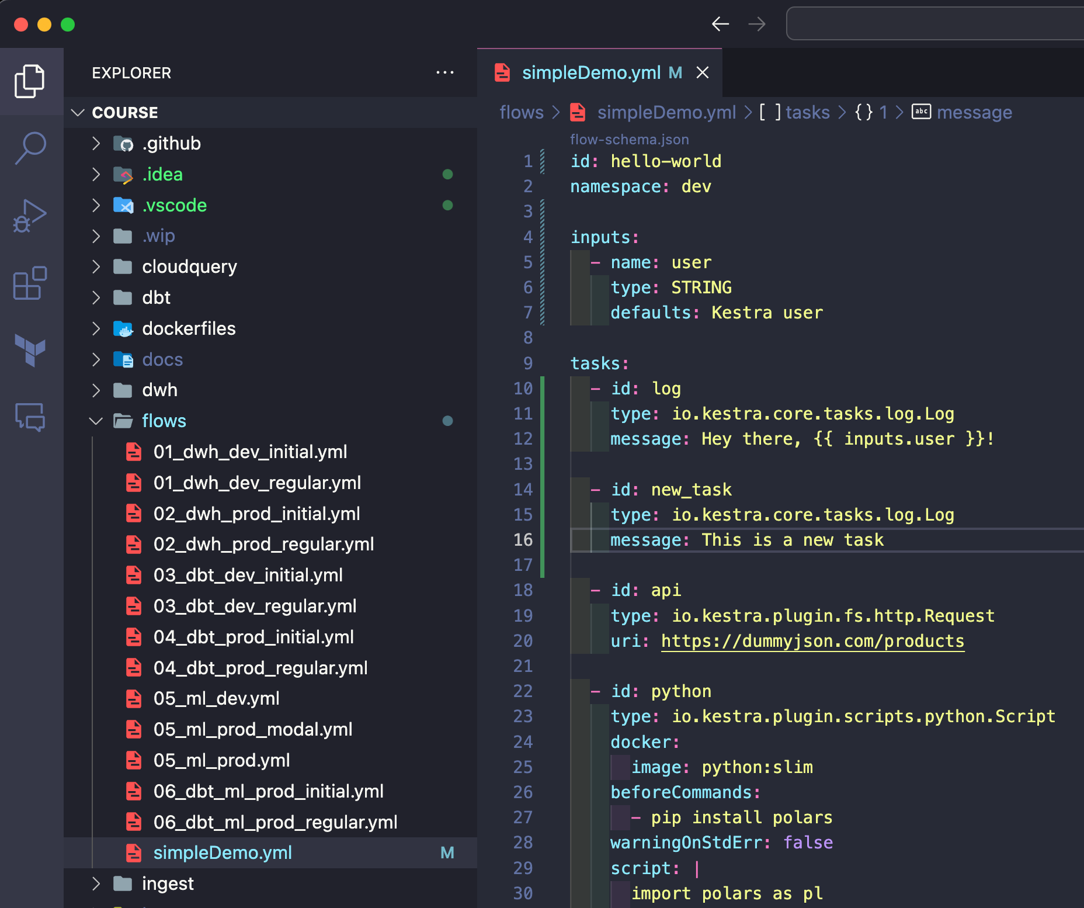Click the back navigation arrow in the title bar

coord(720,24)
